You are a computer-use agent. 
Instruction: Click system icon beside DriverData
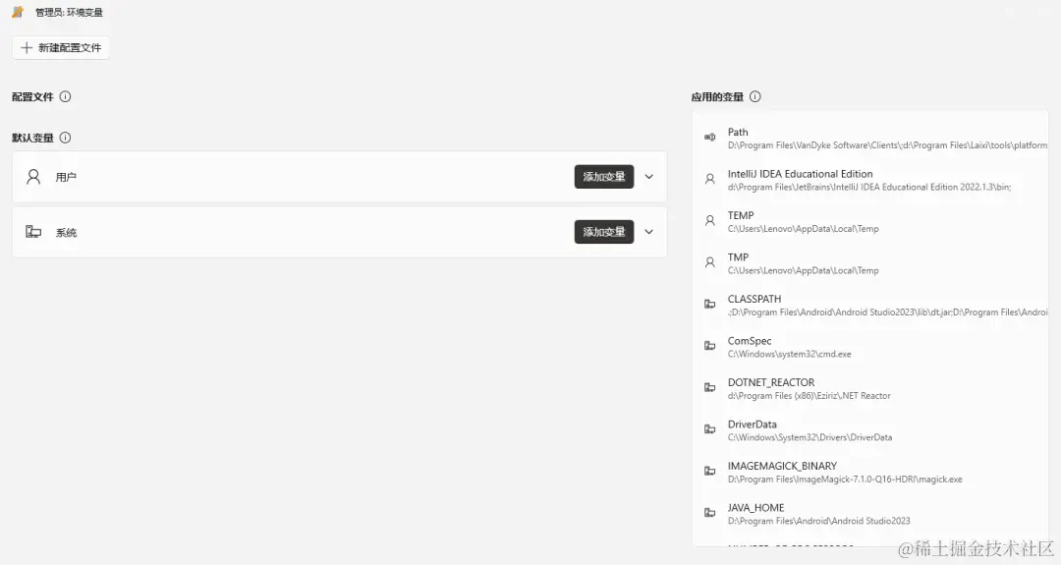click(710, 429)
